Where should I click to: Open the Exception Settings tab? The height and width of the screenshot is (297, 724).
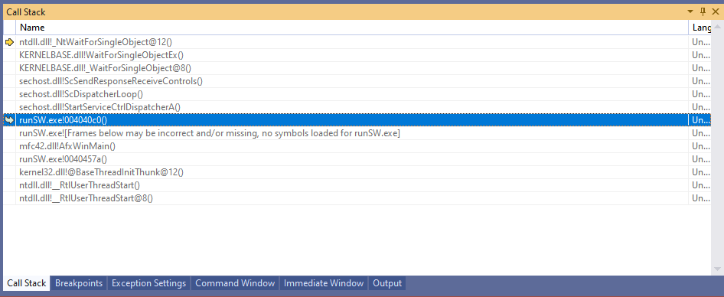click(148, 283)
